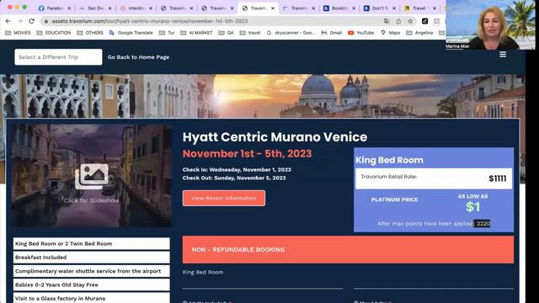Open the black extension icon in toolbar
539x303 pixels.
424,21
